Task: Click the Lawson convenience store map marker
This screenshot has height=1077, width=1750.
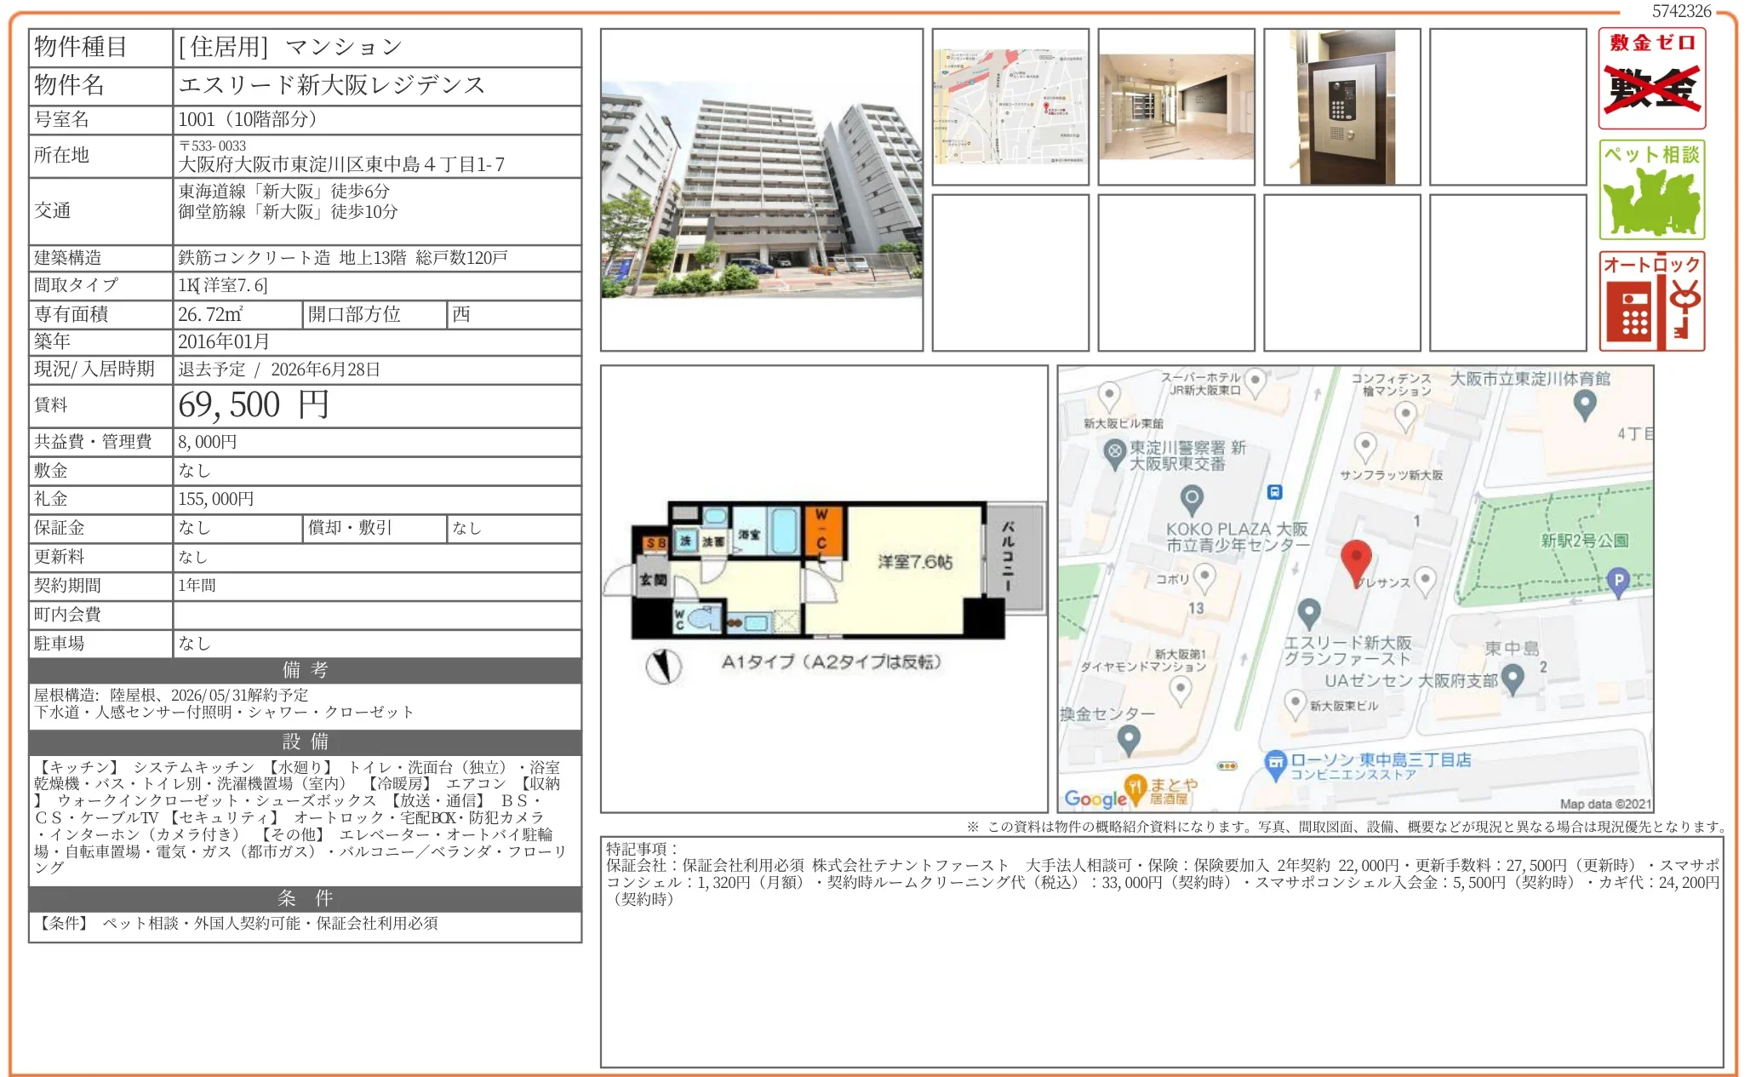Action: pos(1274,763)
